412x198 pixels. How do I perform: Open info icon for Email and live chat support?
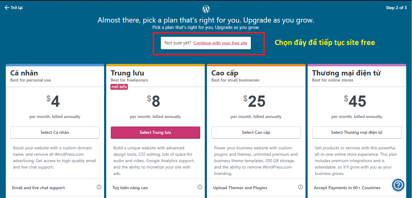pos(99,187)
